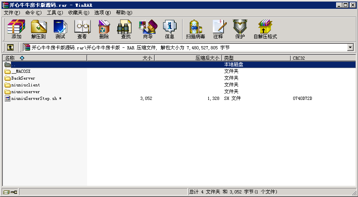Click the Protect (保护) archive icon
This screenshot has width=358, height=197.
coord(240,29)
